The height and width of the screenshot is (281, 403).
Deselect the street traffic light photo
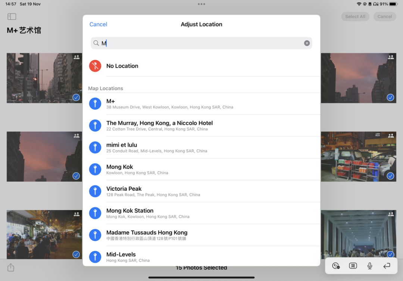(x=76, y=98)
